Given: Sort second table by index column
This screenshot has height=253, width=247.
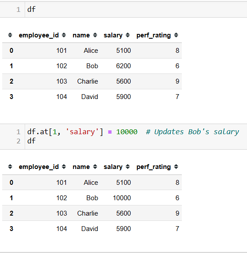Looking at the screenshot, I should click(10, 167).
